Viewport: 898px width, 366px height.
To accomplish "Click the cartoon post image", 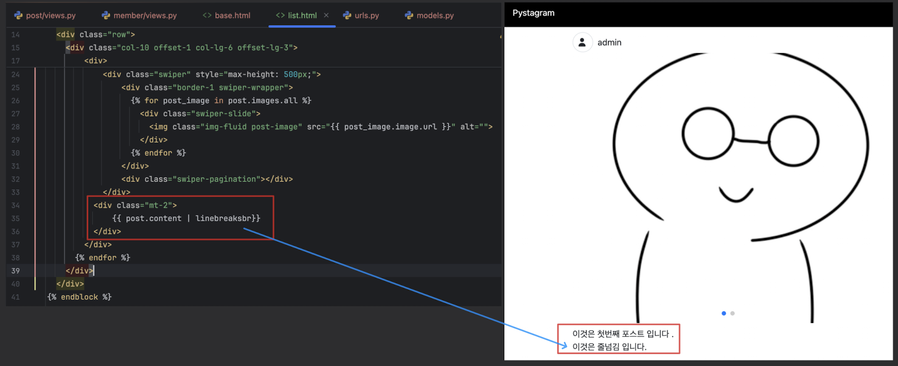I will coord(732,187).
